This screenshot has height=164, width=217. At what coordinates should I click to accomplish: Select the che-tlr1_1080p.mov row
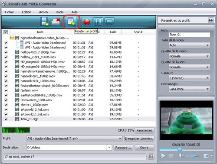tap(79, 105)
